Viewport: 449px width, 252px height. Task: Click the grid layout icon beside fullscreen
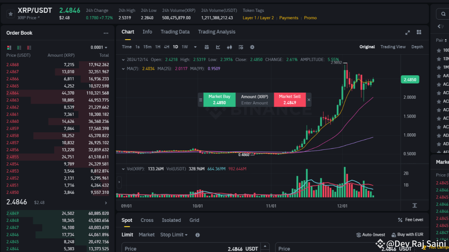pyautogui.click(x=419, y=32)
